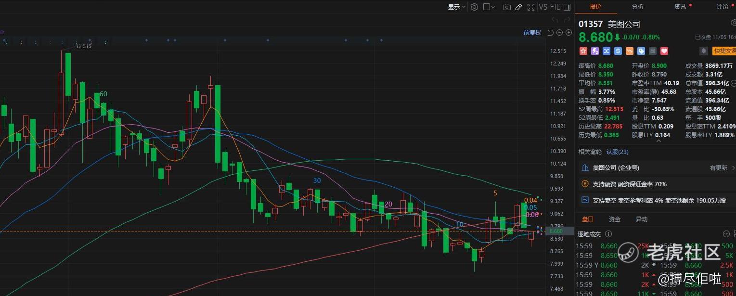Redo the chart action
The image size is (736, 296).
(x=567, y=20)
